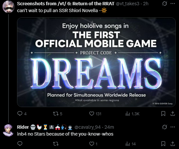Open the DREAMS mobile game image
Screen dimensions: 179x149
click(96, 62)
